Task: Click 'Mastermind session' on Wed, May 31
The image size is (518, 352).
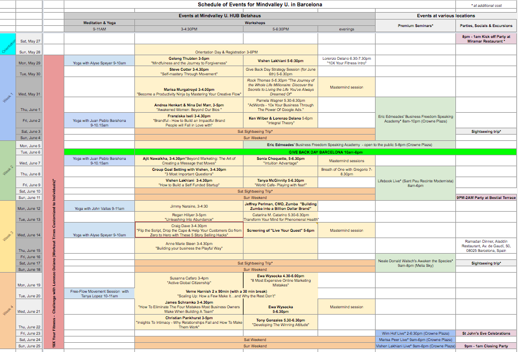Action: [346, 87]
